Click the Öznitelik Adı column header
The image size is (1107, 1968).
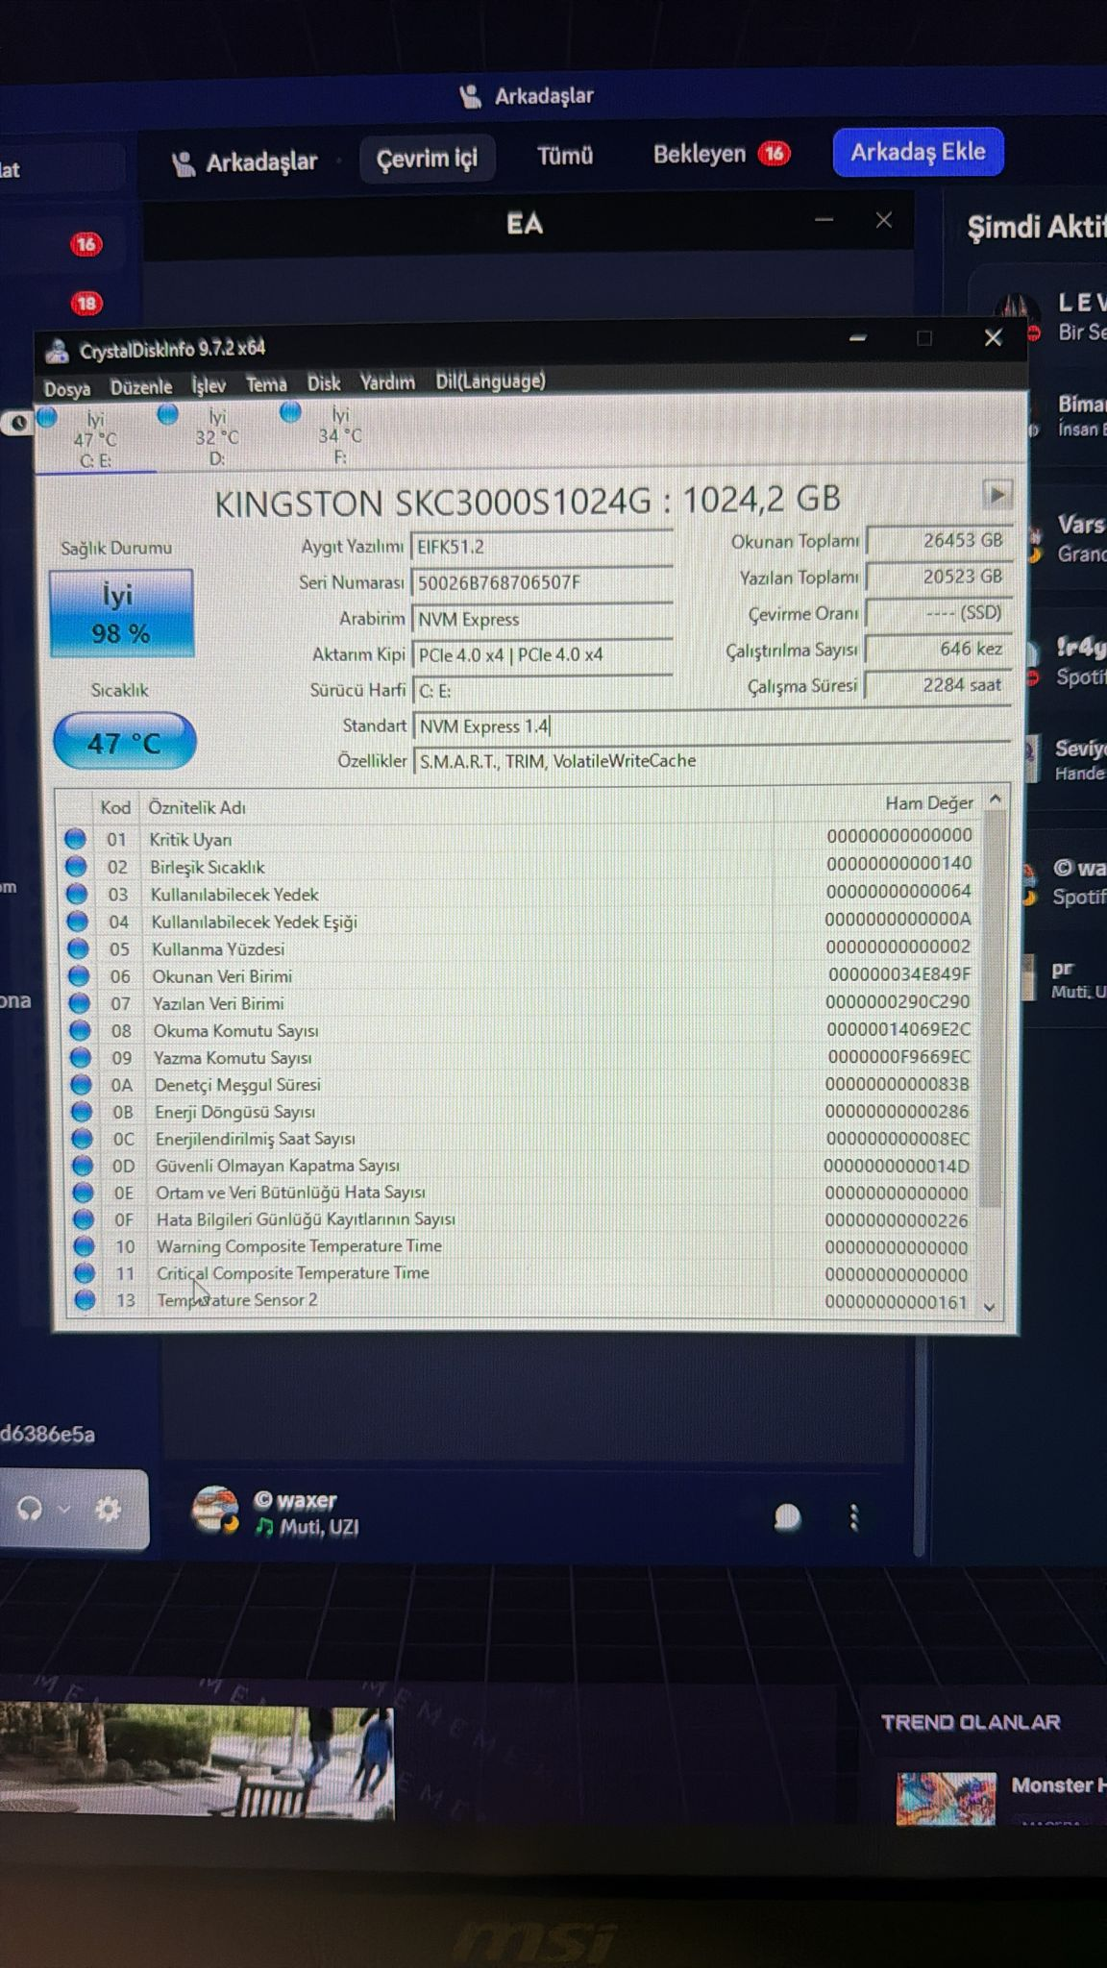click(x=197, y=807)
